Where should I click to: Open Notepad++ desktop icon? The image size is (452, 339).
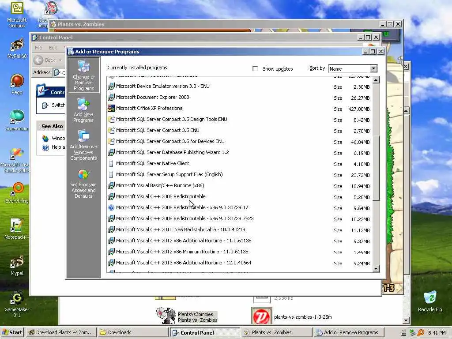pyautogui.click(x=17, y=229)
